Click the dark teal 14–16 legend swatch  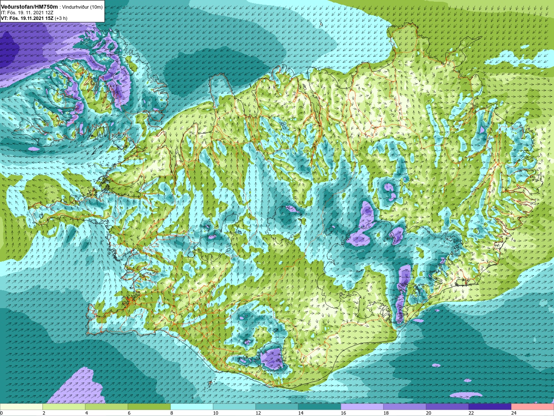[x=319, y=407]
